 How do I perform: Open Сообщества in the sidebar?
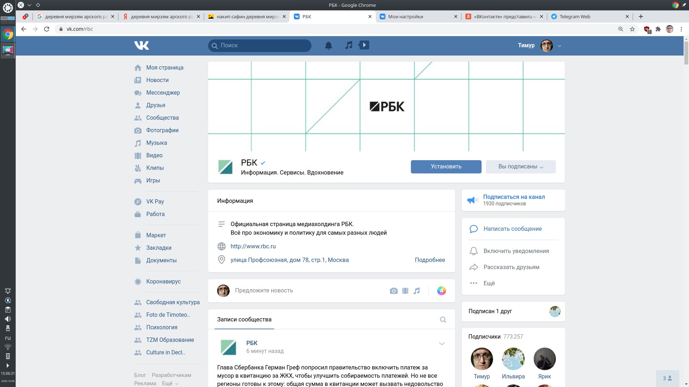point(162,118)
